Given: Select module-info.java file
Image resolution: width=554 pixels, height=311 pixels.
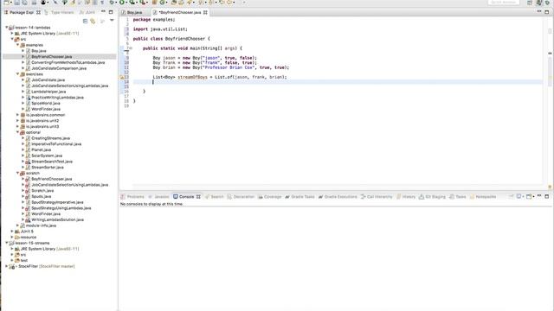Looking at the screenshot, I should click(x=41, y=225).
